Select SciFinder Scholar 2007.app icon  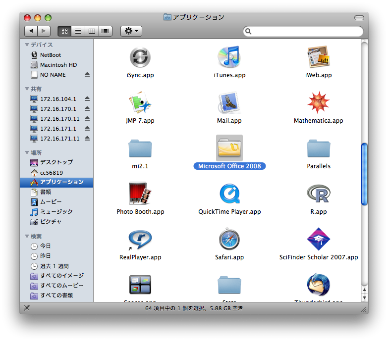click(x=319, y=239)
